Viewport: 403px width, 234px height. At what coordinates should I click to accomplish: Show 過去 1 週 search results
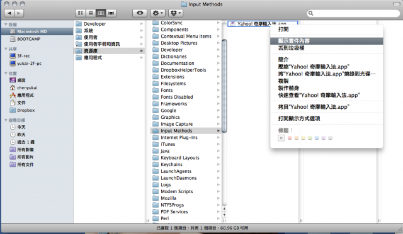[x=37, y=142]
